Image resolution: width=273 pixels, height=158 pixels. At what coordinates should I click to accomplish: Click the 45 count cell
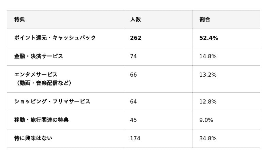click(133, 120)
